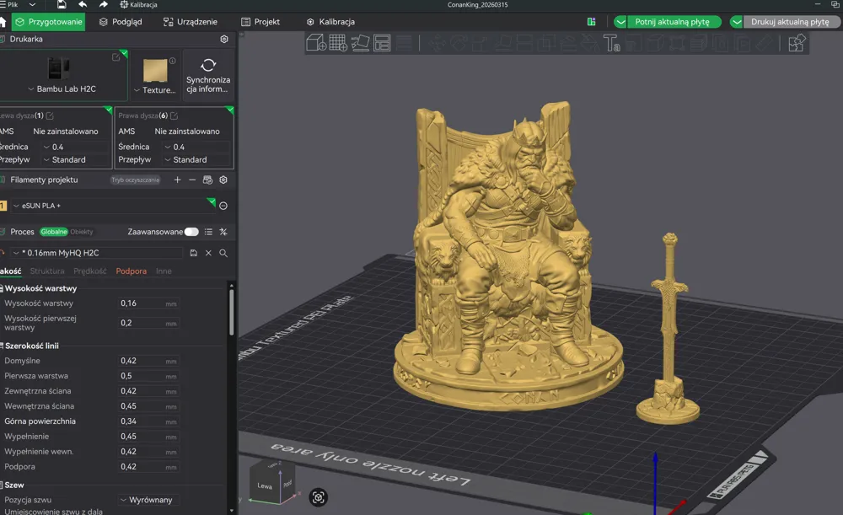Click the settings panel vertical scrollbar
Screen dimensions: 843x515
(x=232, y=313)
